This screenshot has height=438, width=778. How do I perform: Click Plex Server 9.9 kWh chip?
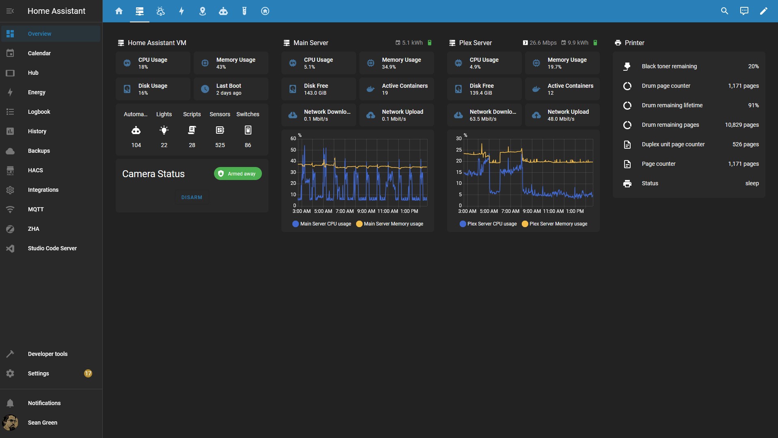click(575, 43)
